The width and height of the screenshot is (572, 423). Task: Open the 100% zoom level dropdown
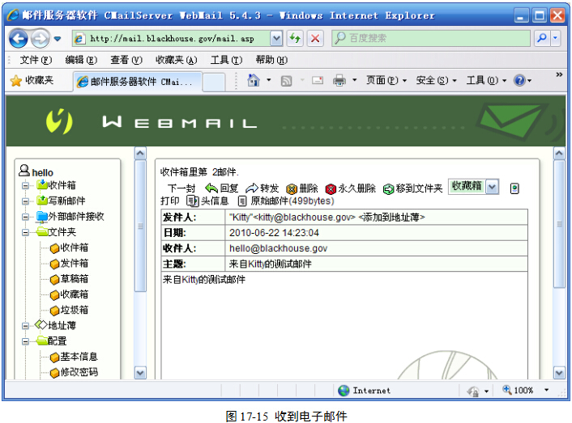(546, 390)
